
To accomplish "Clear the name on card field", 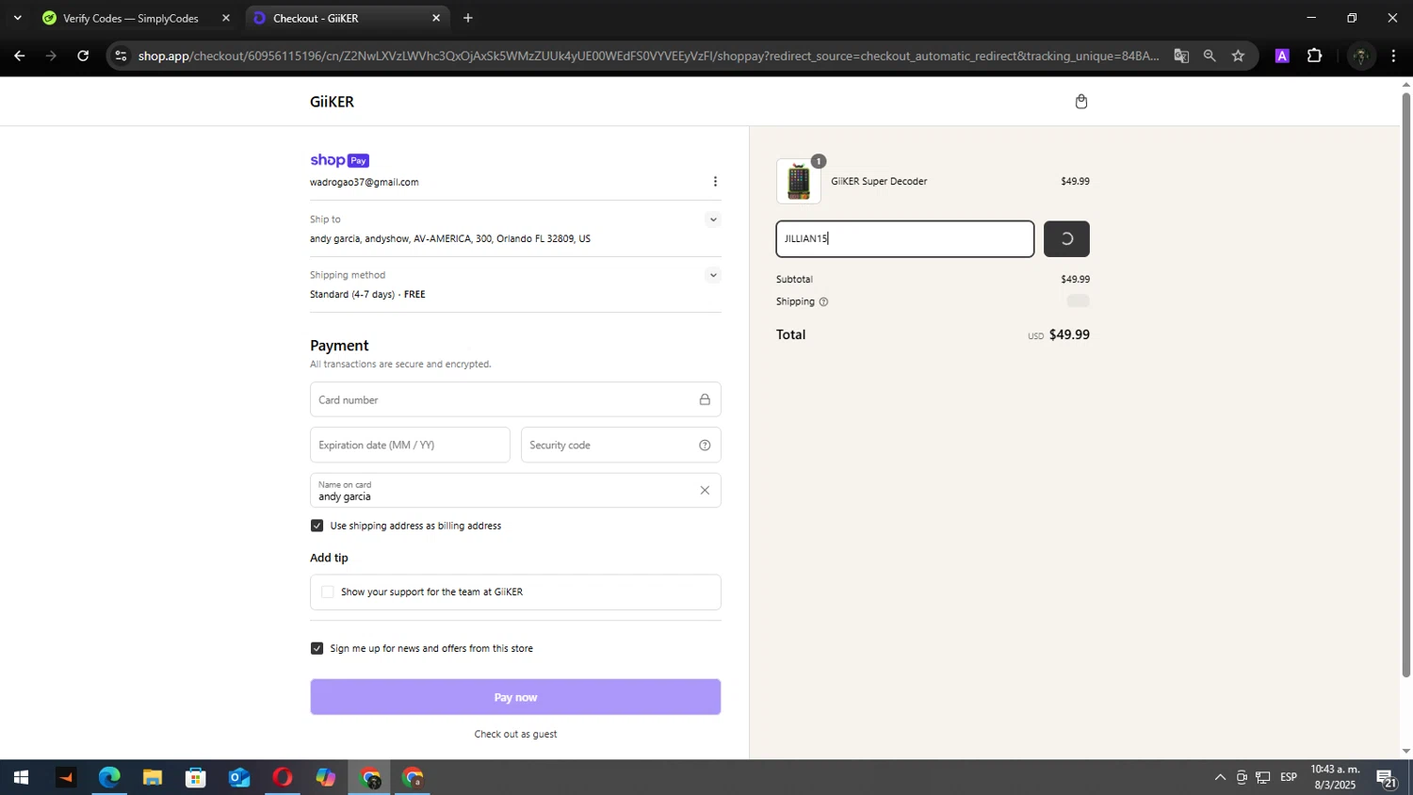I will (705, 490).
